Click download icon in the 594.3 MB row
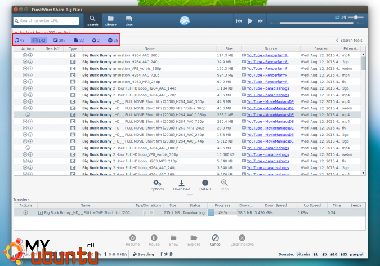This screenshot has width=380, height=266. (x=30, y=75)
